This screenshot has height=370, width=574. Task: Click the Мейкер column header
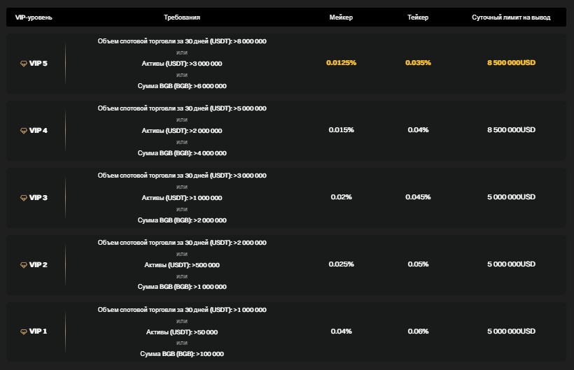[341, 17]
